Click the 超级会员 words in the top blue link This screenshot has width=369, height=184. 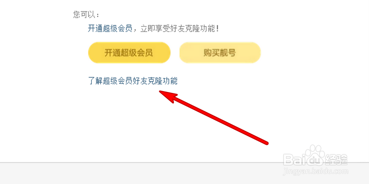point(118,29)
